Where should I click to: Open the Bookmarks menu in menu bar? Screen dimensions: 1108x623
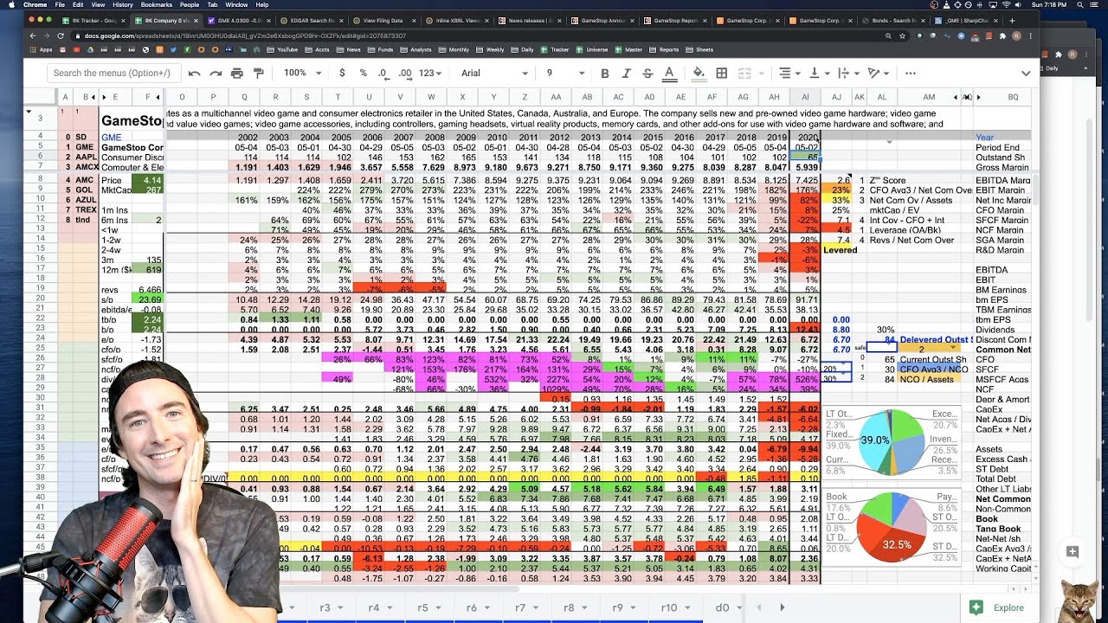click(x=157, y=5)
